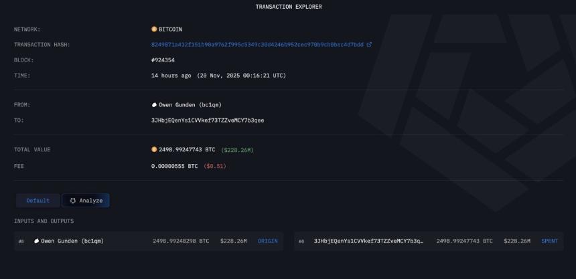This screenshot has width=576, height=279.
Task: Open Owen Gunden (bc1qm) in inputs list
Action: coord(72,241)
